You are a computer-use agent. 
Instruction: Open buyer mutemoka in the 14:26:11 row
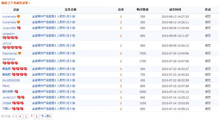[x=9, y=22]
